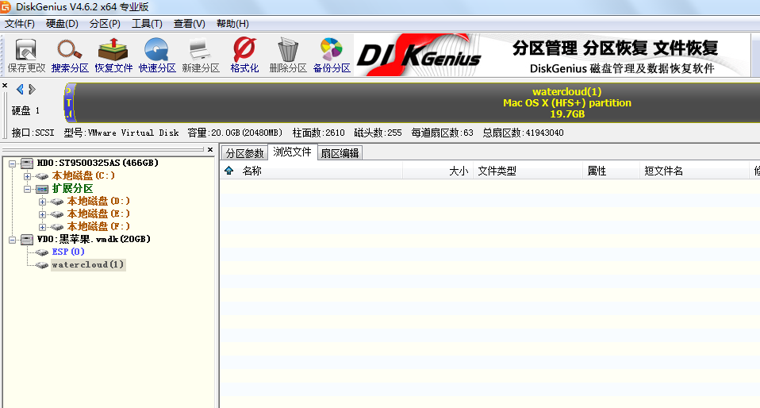Viewport: 760px width, 408px height.
Task: Collapse the HD0:ST9500325AS disk node
Action: pyautogui.click(x=13, y=164)
